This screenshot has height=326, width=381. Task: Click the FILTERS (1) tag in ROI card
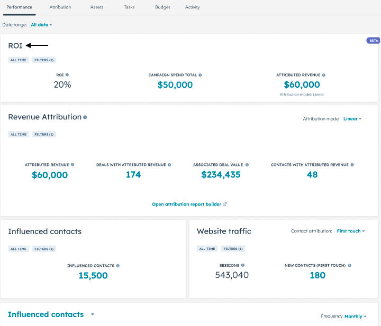pyautogui.click(x=44, y=60)
